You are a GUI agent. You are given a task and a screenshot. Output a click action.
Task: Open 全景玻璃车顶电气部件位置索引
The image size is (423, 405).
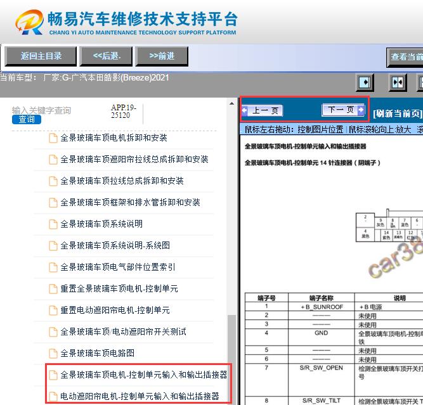tap(117, 267)
